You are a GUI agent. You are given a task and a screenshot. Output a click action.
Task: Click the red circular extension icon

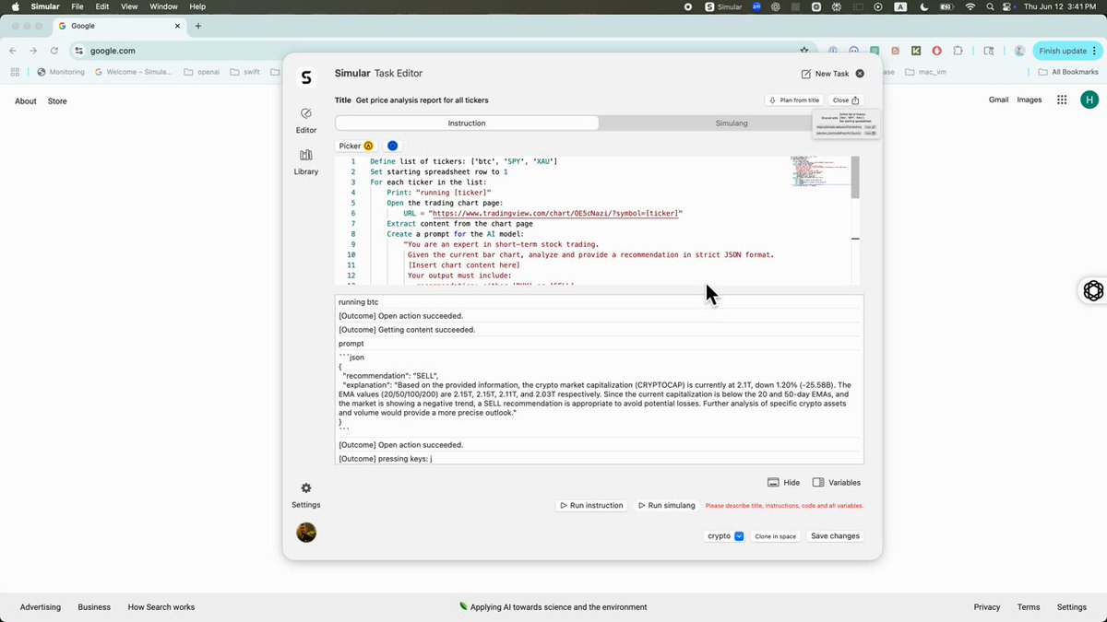(x=937, y=51)
